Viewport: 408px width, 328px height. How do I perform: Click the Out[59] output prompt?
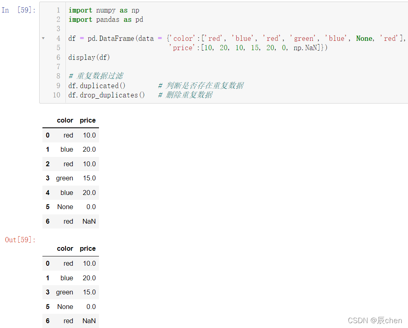[20, 240]
